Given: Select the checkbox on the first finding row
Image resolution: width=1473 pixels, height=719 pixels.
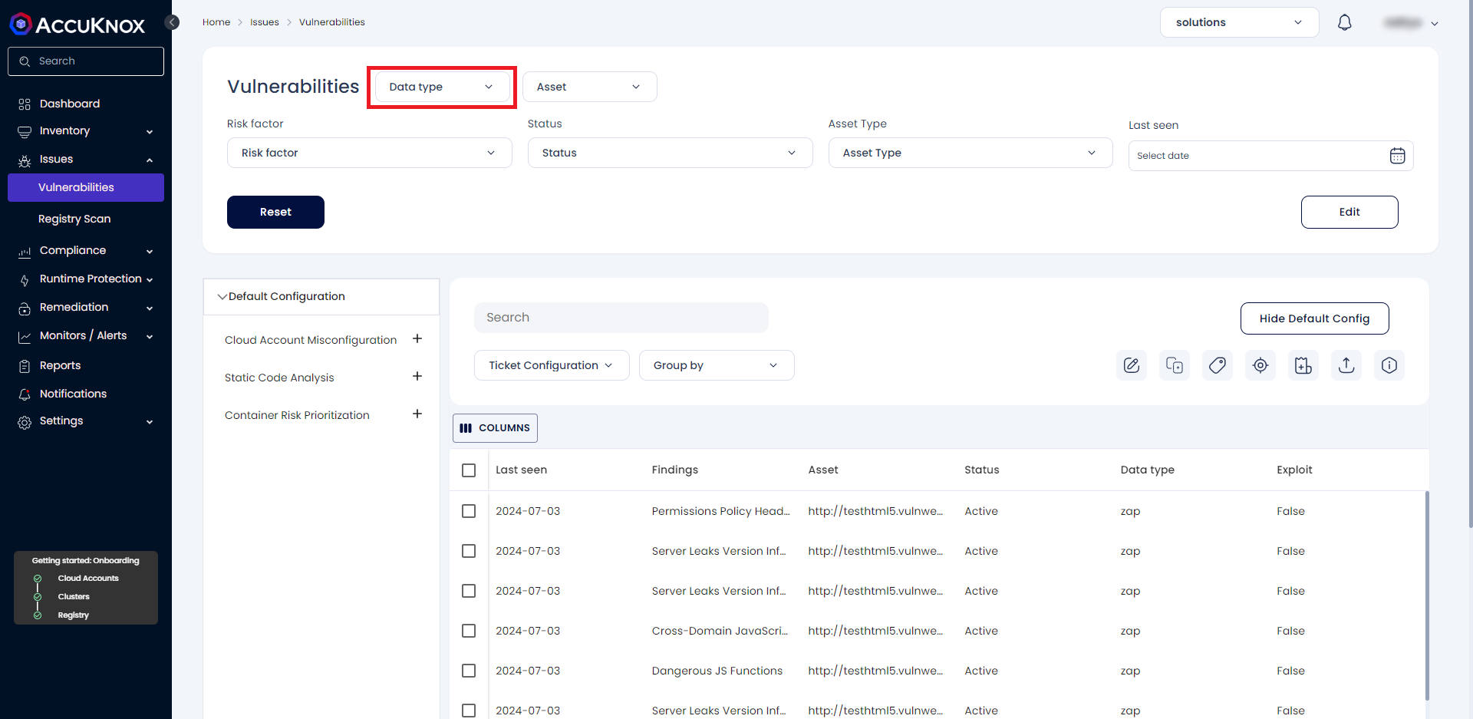Looking at the screenshot, I should [x=469, y=511].
